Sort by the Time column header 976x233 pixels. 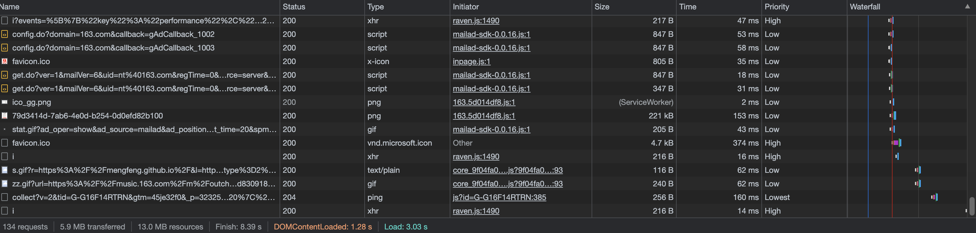pos(688,7)
